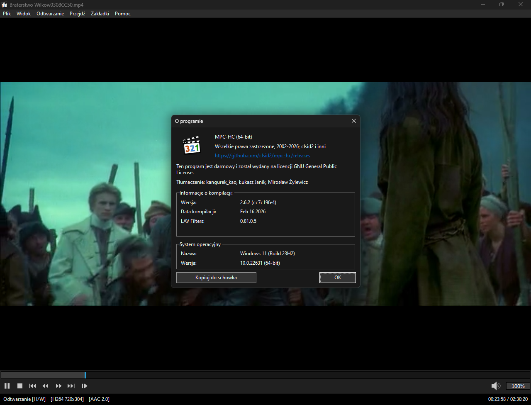
Task: Click the MPC-HC 321 clapperboard logo
Action: [192, 145]
